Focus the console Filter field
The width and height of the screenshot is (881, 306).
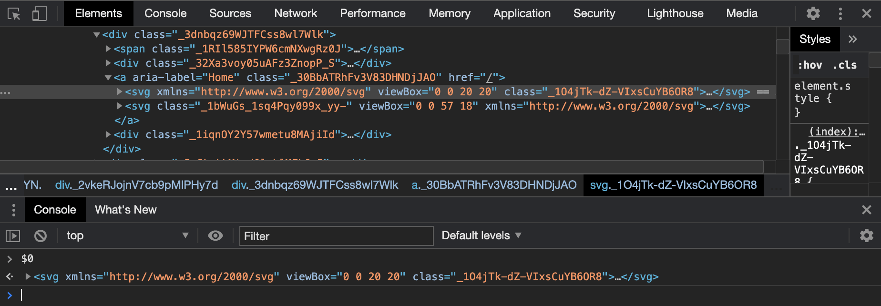pyautogui.click(x=336, y=236)
